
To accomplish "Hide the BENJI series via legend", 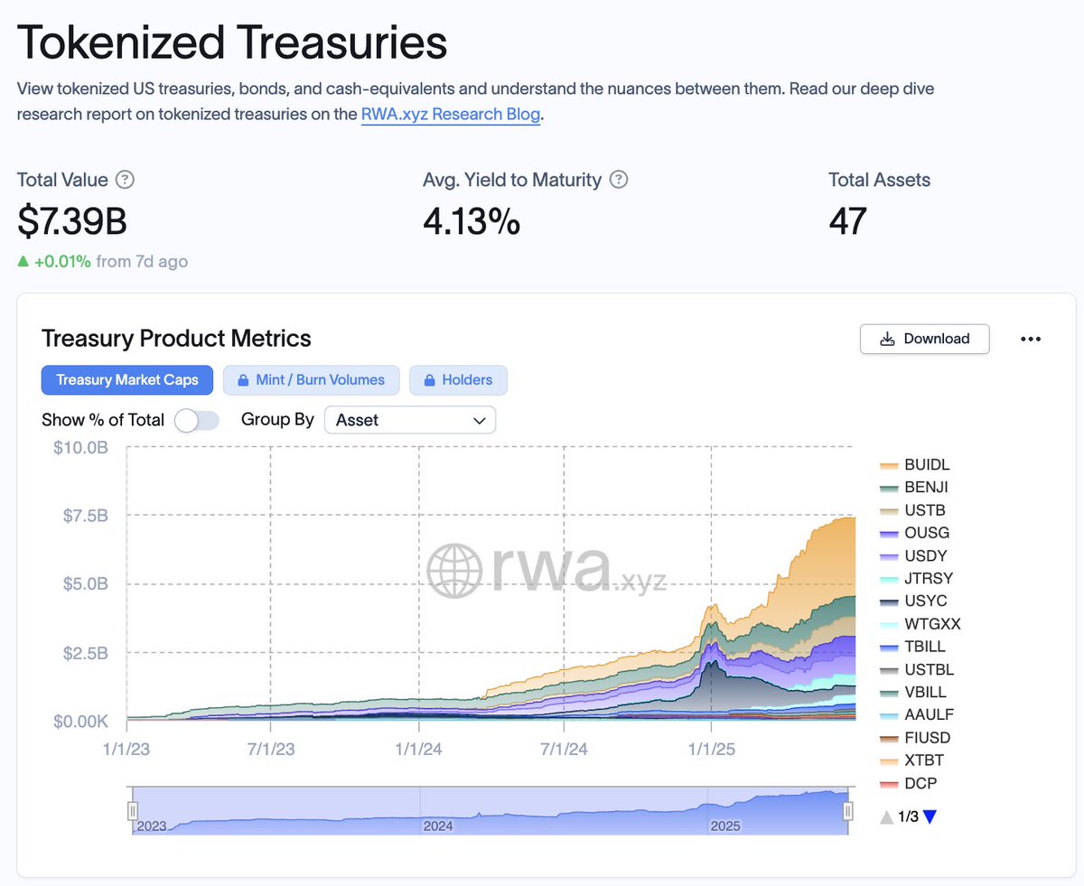I will click(x=913, y=488).
